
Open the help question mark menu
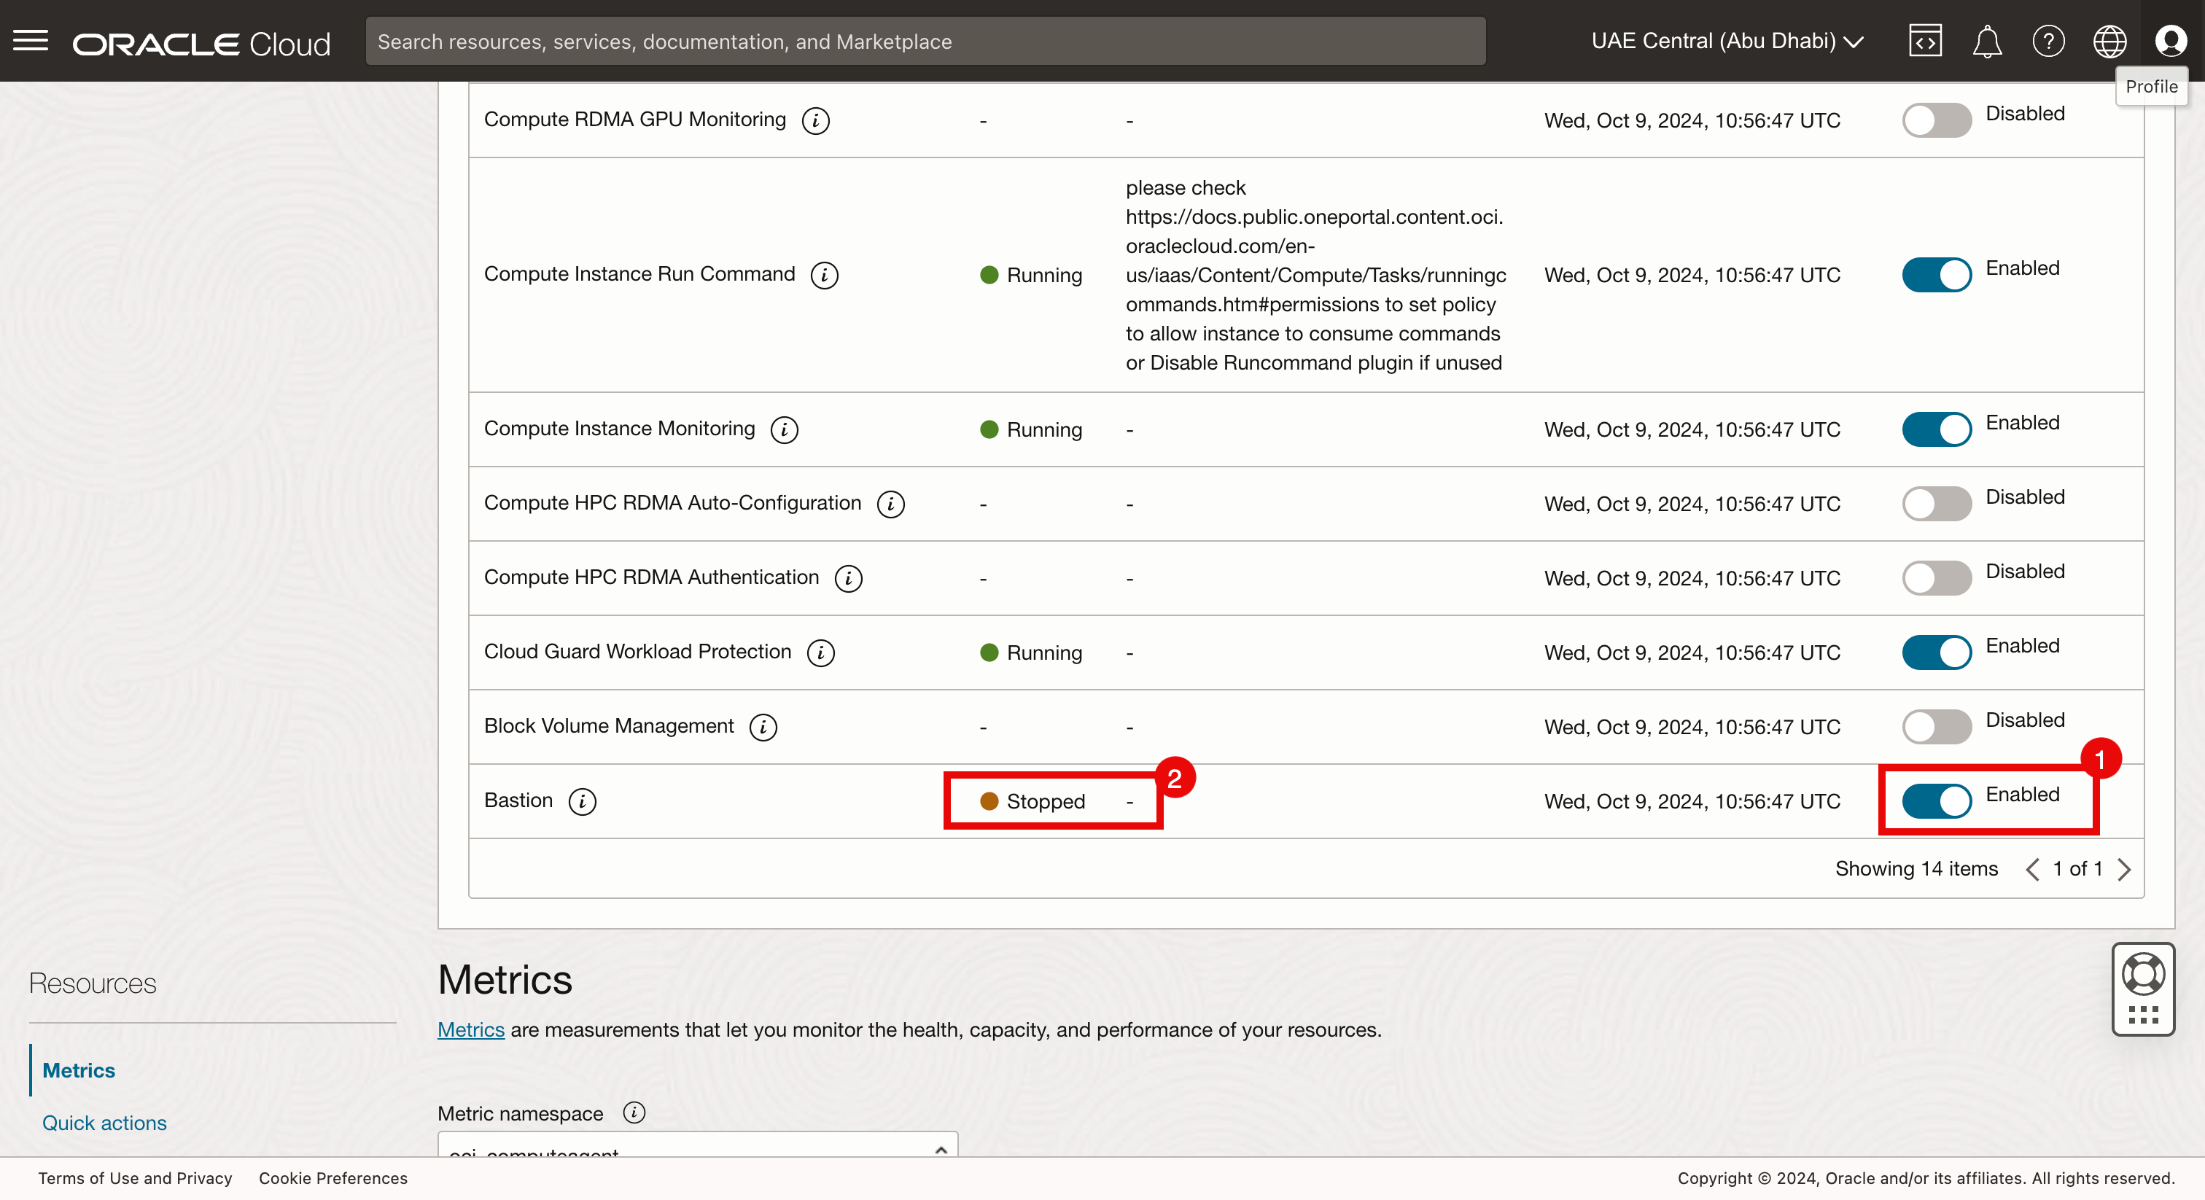point(2048,41)
